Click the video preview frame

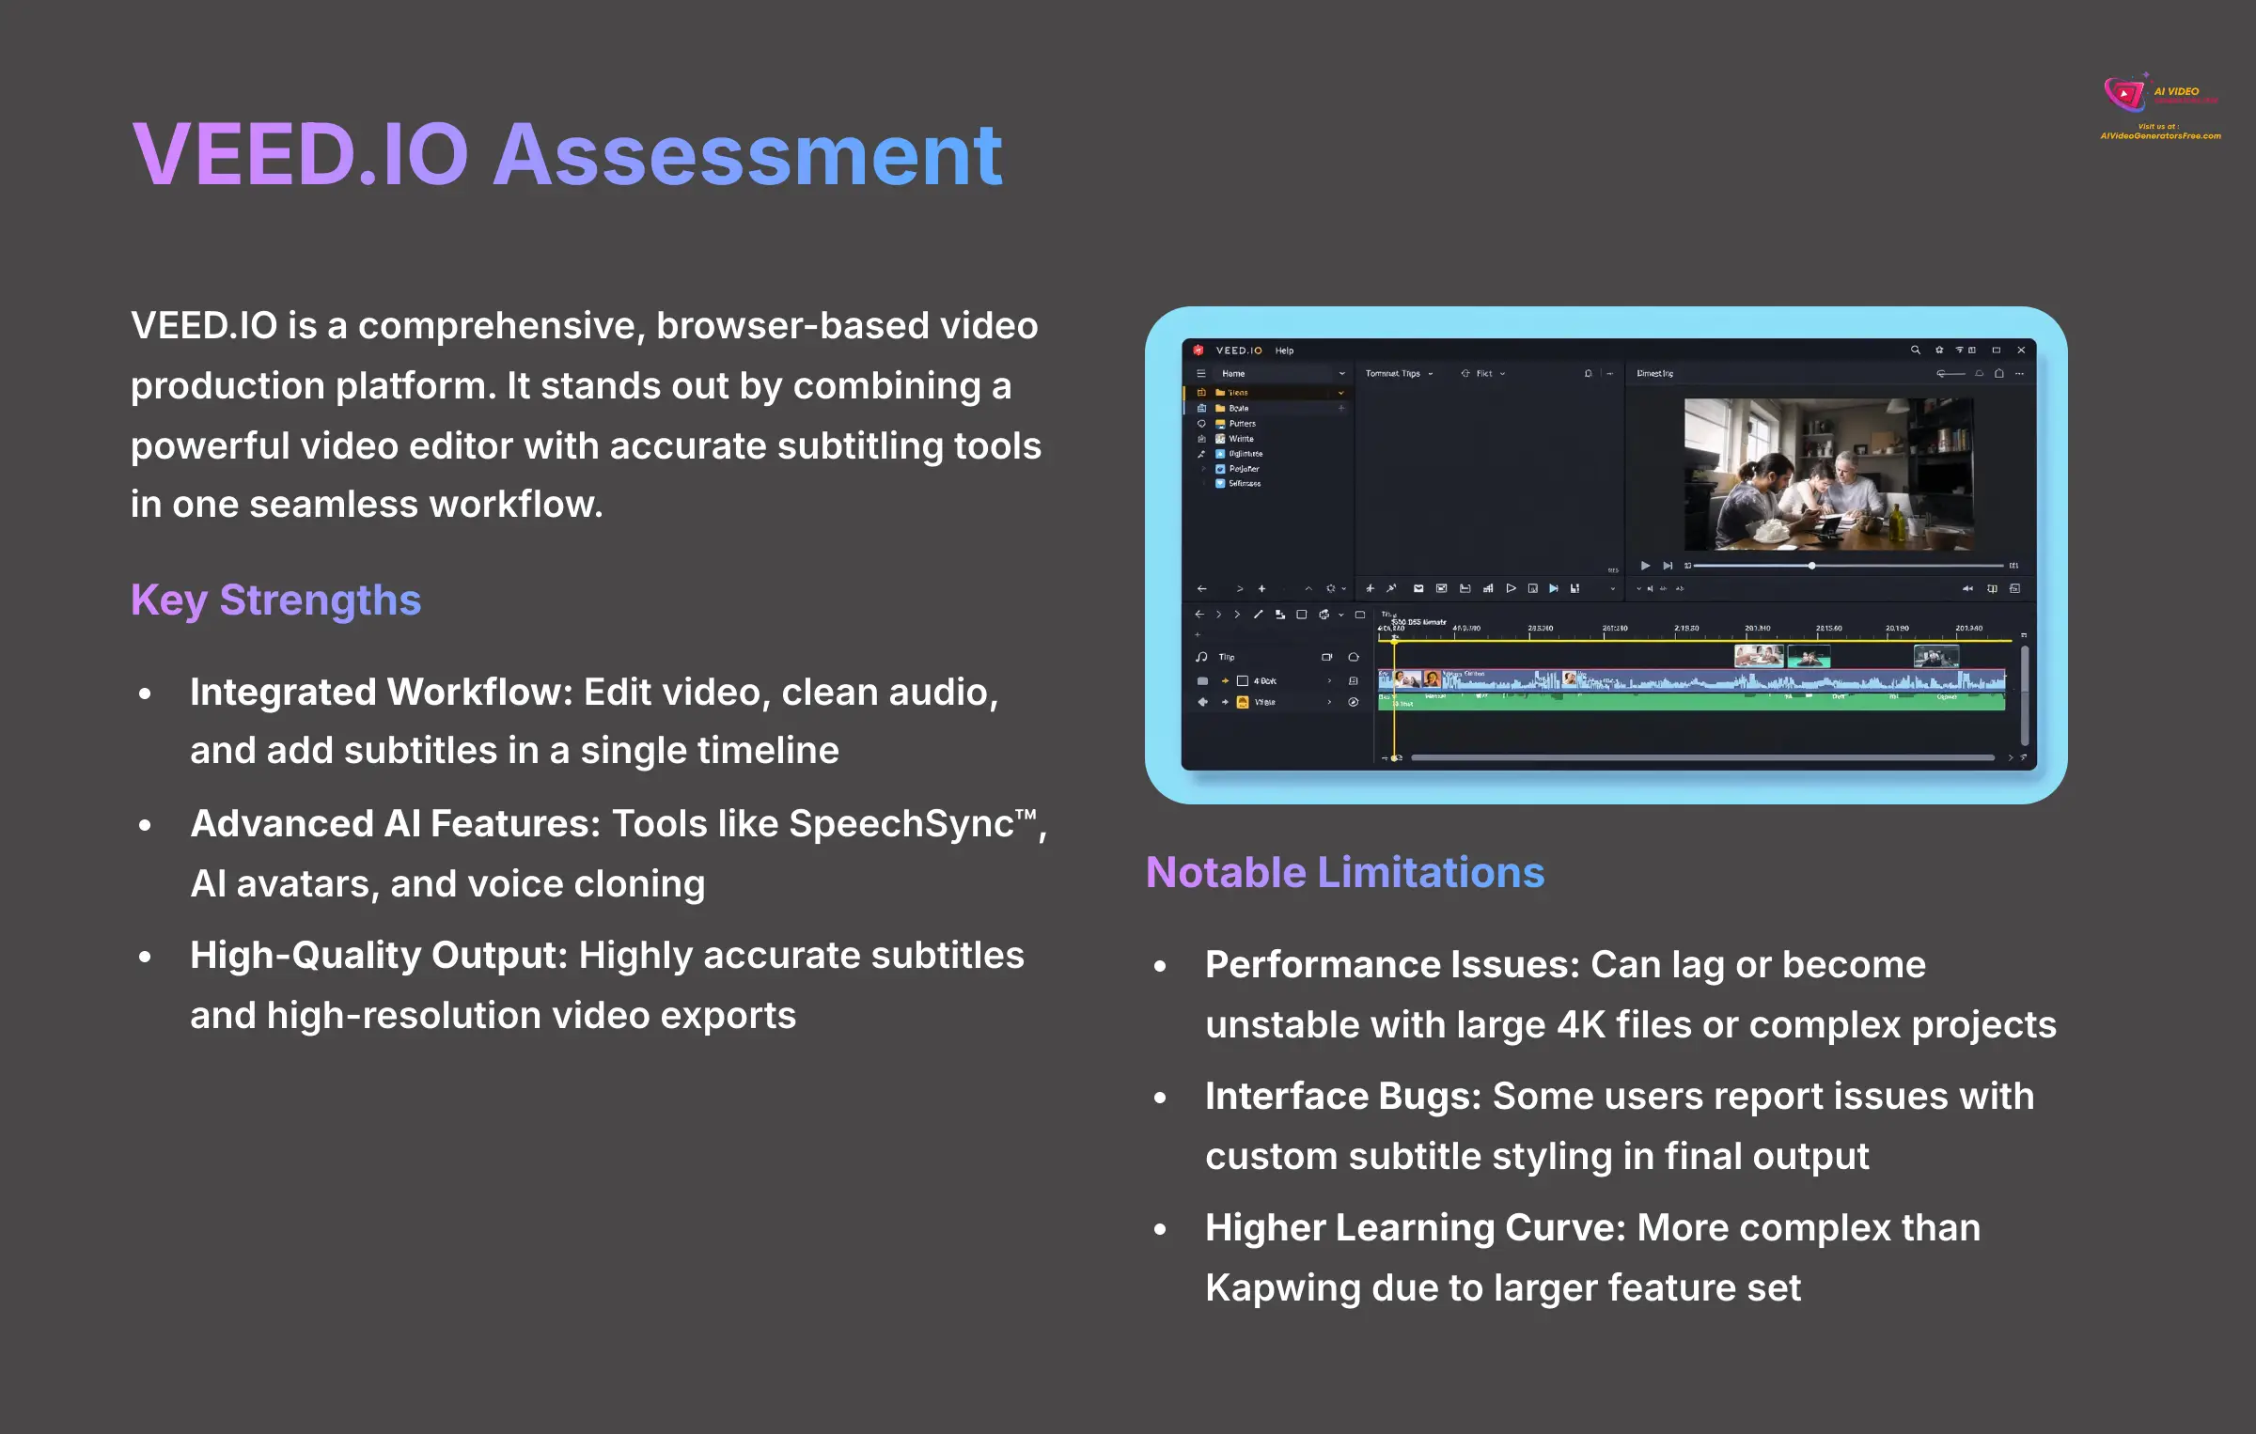1828,475
